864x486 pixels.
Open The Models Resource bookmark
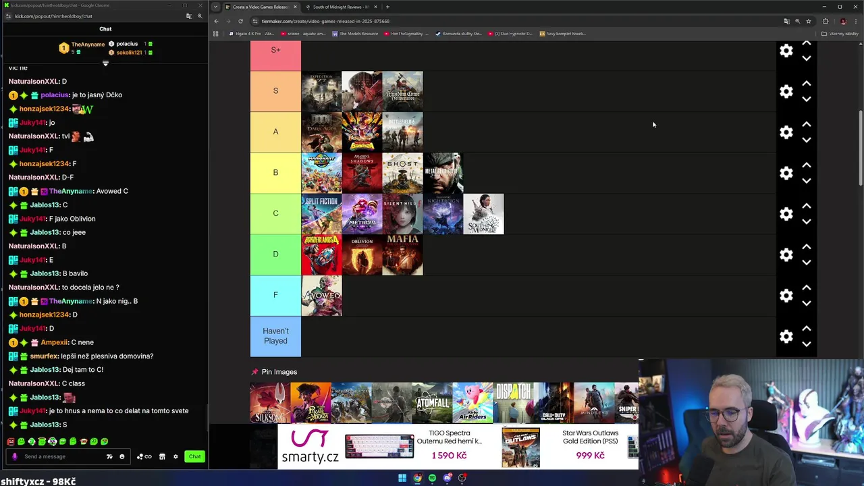pyautogui.click(x=355, y=34)
